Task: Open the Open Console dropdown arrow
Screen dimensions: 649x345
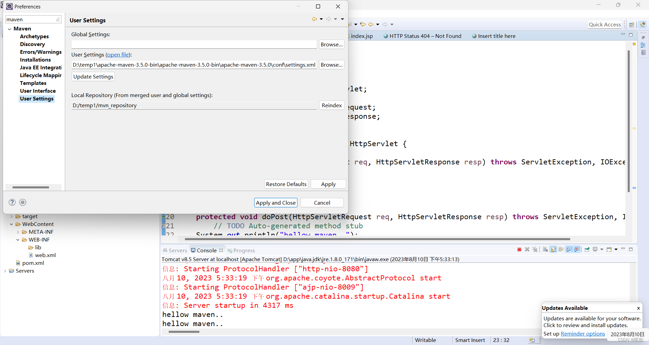Action: click(x=616, y=250)
